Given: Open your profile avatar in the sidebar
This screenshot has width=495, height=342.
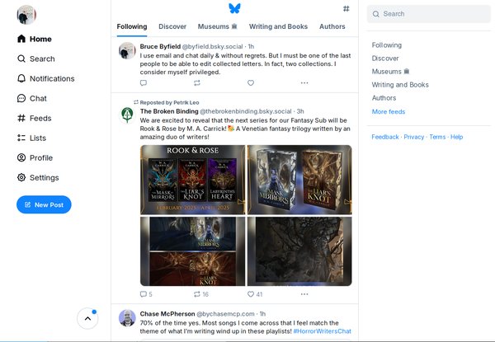Looking at the screenshot, I should coord(26,15).
